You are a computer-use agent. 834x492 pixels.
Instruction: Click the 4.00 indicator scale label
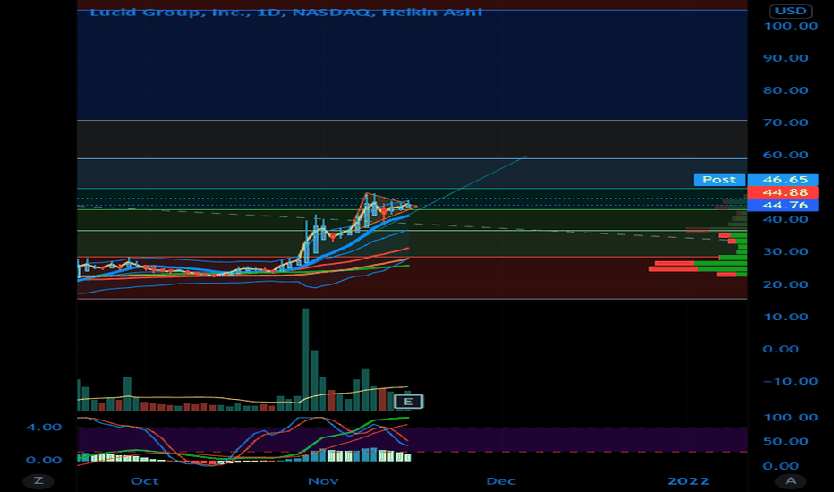point(44,427)
